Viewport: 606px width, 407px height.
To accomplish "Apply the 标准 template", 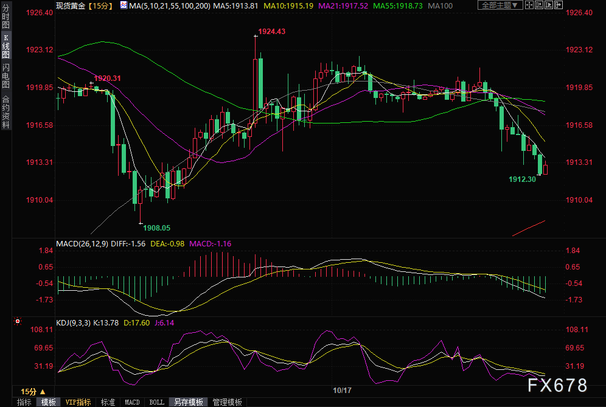I will (108, 402).
